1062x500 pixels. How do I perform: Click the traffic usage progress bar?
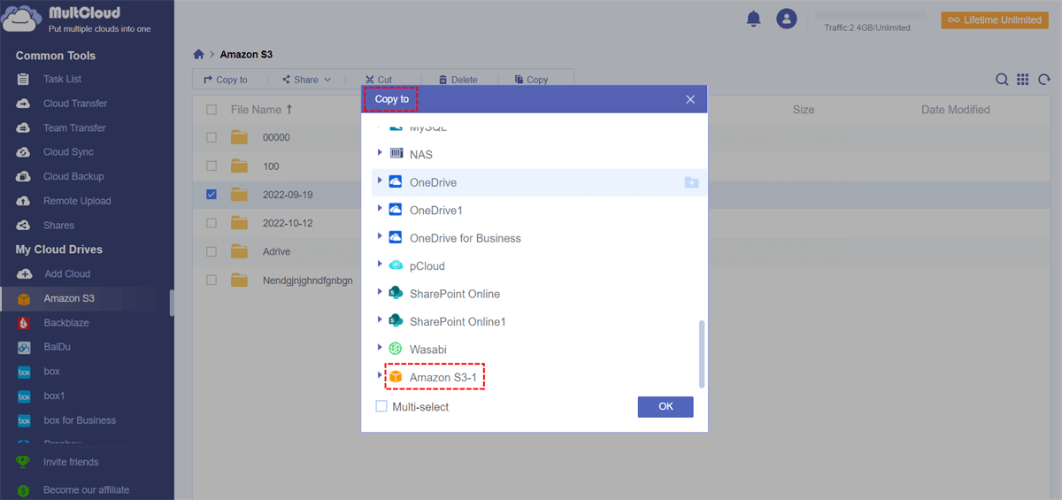tap(871, 15)
